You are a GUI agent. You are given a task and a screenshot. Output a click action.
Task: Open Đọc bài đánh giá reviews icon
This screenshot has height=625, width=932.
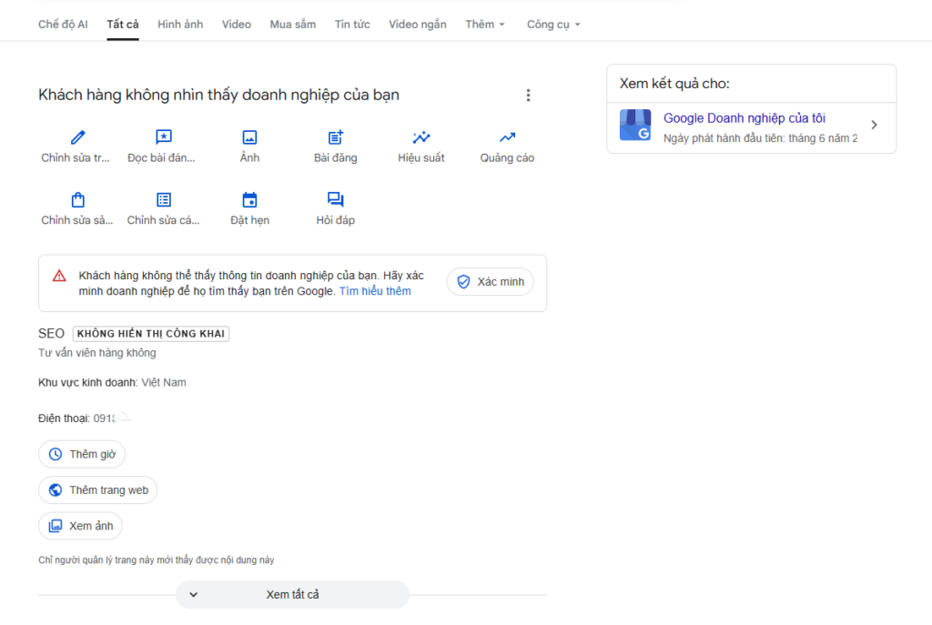[x=163, y=137]
